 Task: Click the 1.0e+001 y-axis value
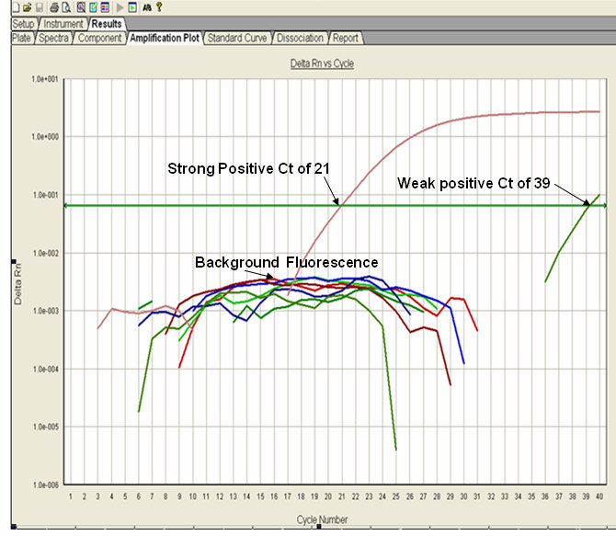[45, 79]
